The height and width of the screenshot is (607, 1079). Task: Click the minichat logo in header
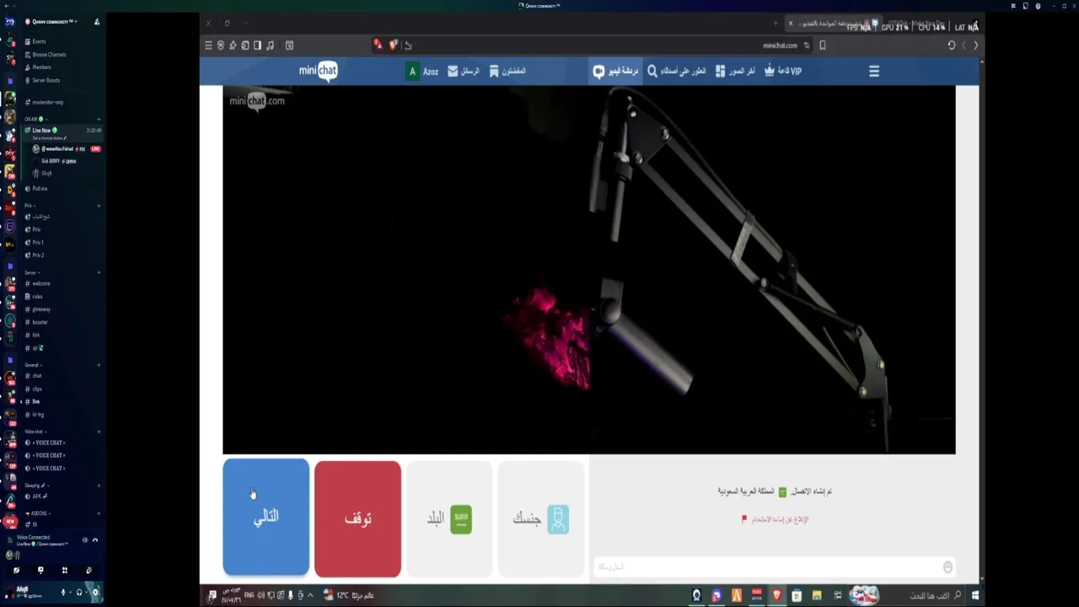(x=318, y=71)
